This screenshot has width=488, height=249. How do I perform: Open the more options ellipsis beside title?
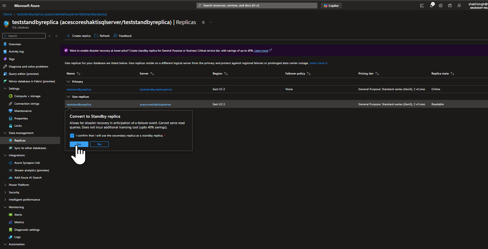[x=211, y=22]
